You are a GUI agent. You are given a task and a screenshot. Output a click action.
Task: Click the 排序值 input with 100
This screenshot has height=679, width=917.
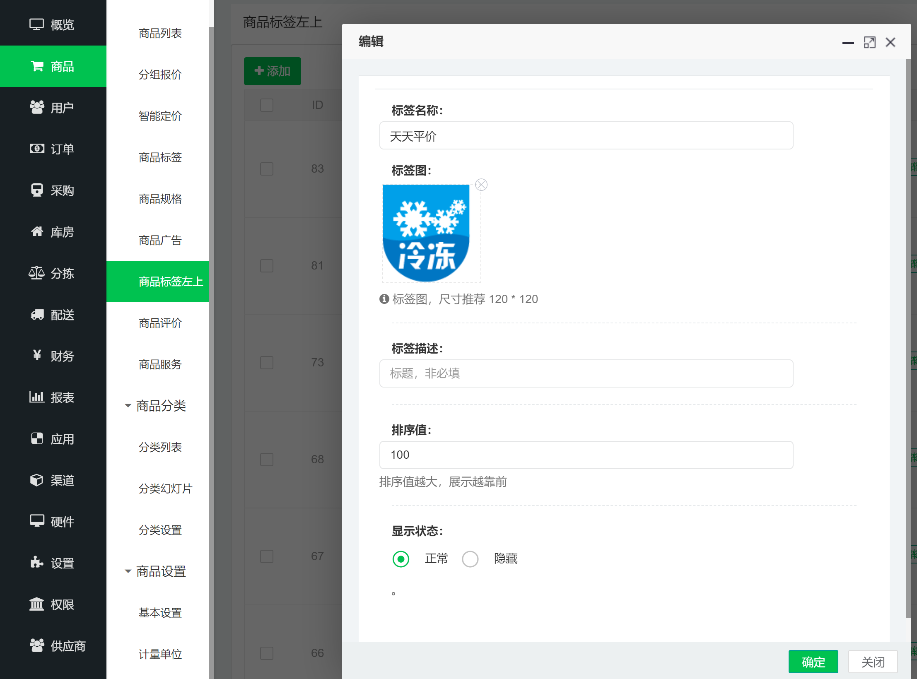tap(586, 455)
